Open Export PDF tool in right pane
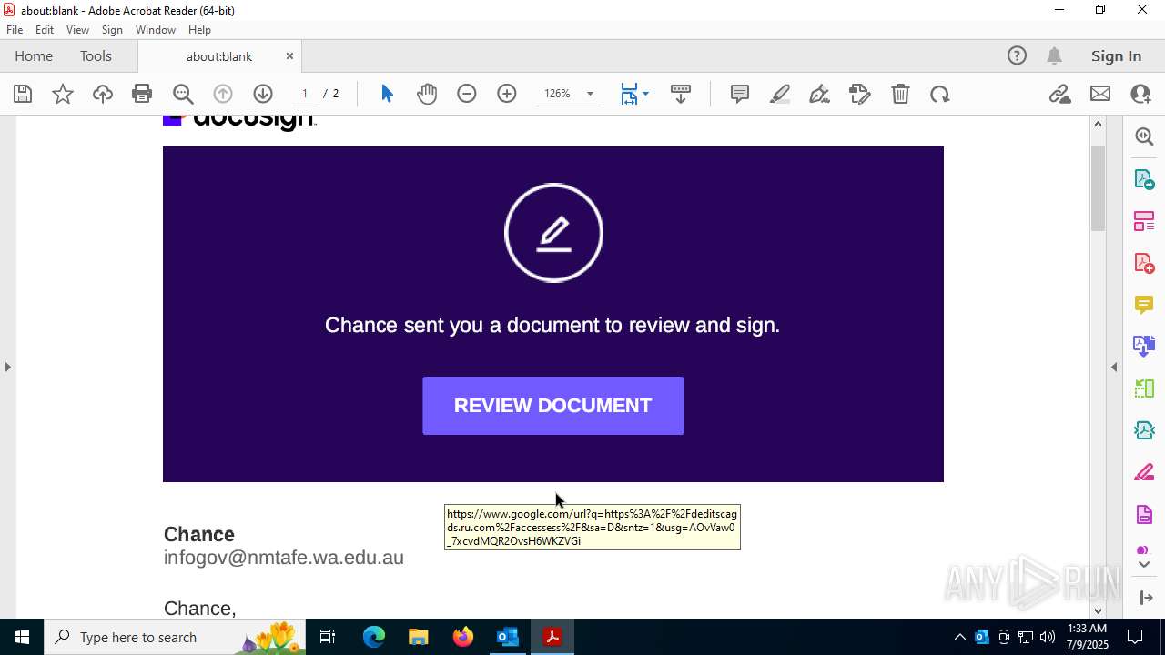This screenshot has height=655, width=1165. click(x=1144, y=179)
